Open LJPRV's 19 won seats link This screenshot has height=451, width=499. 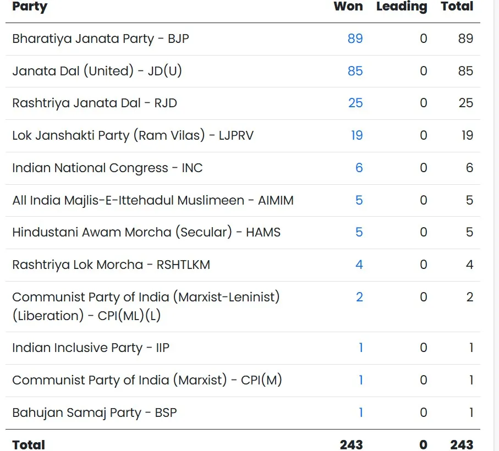[x=357, y=135]
